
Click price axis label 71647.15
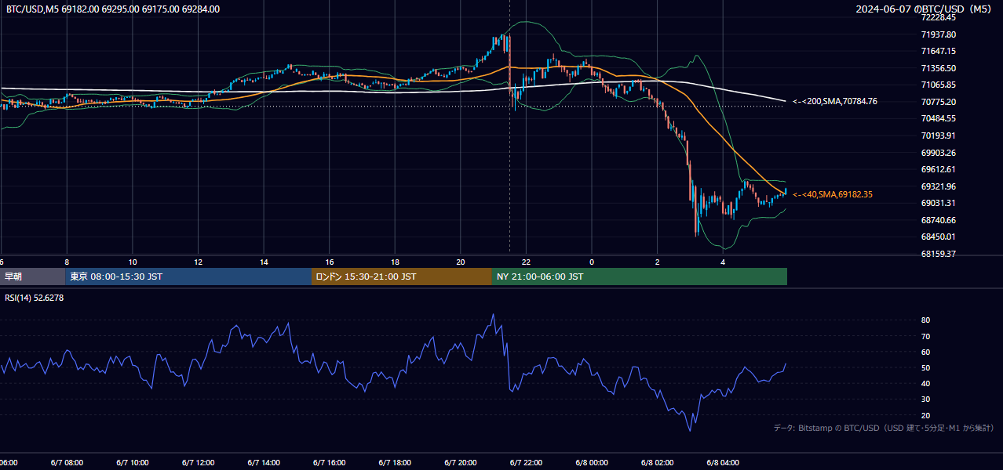pos(938,51)
